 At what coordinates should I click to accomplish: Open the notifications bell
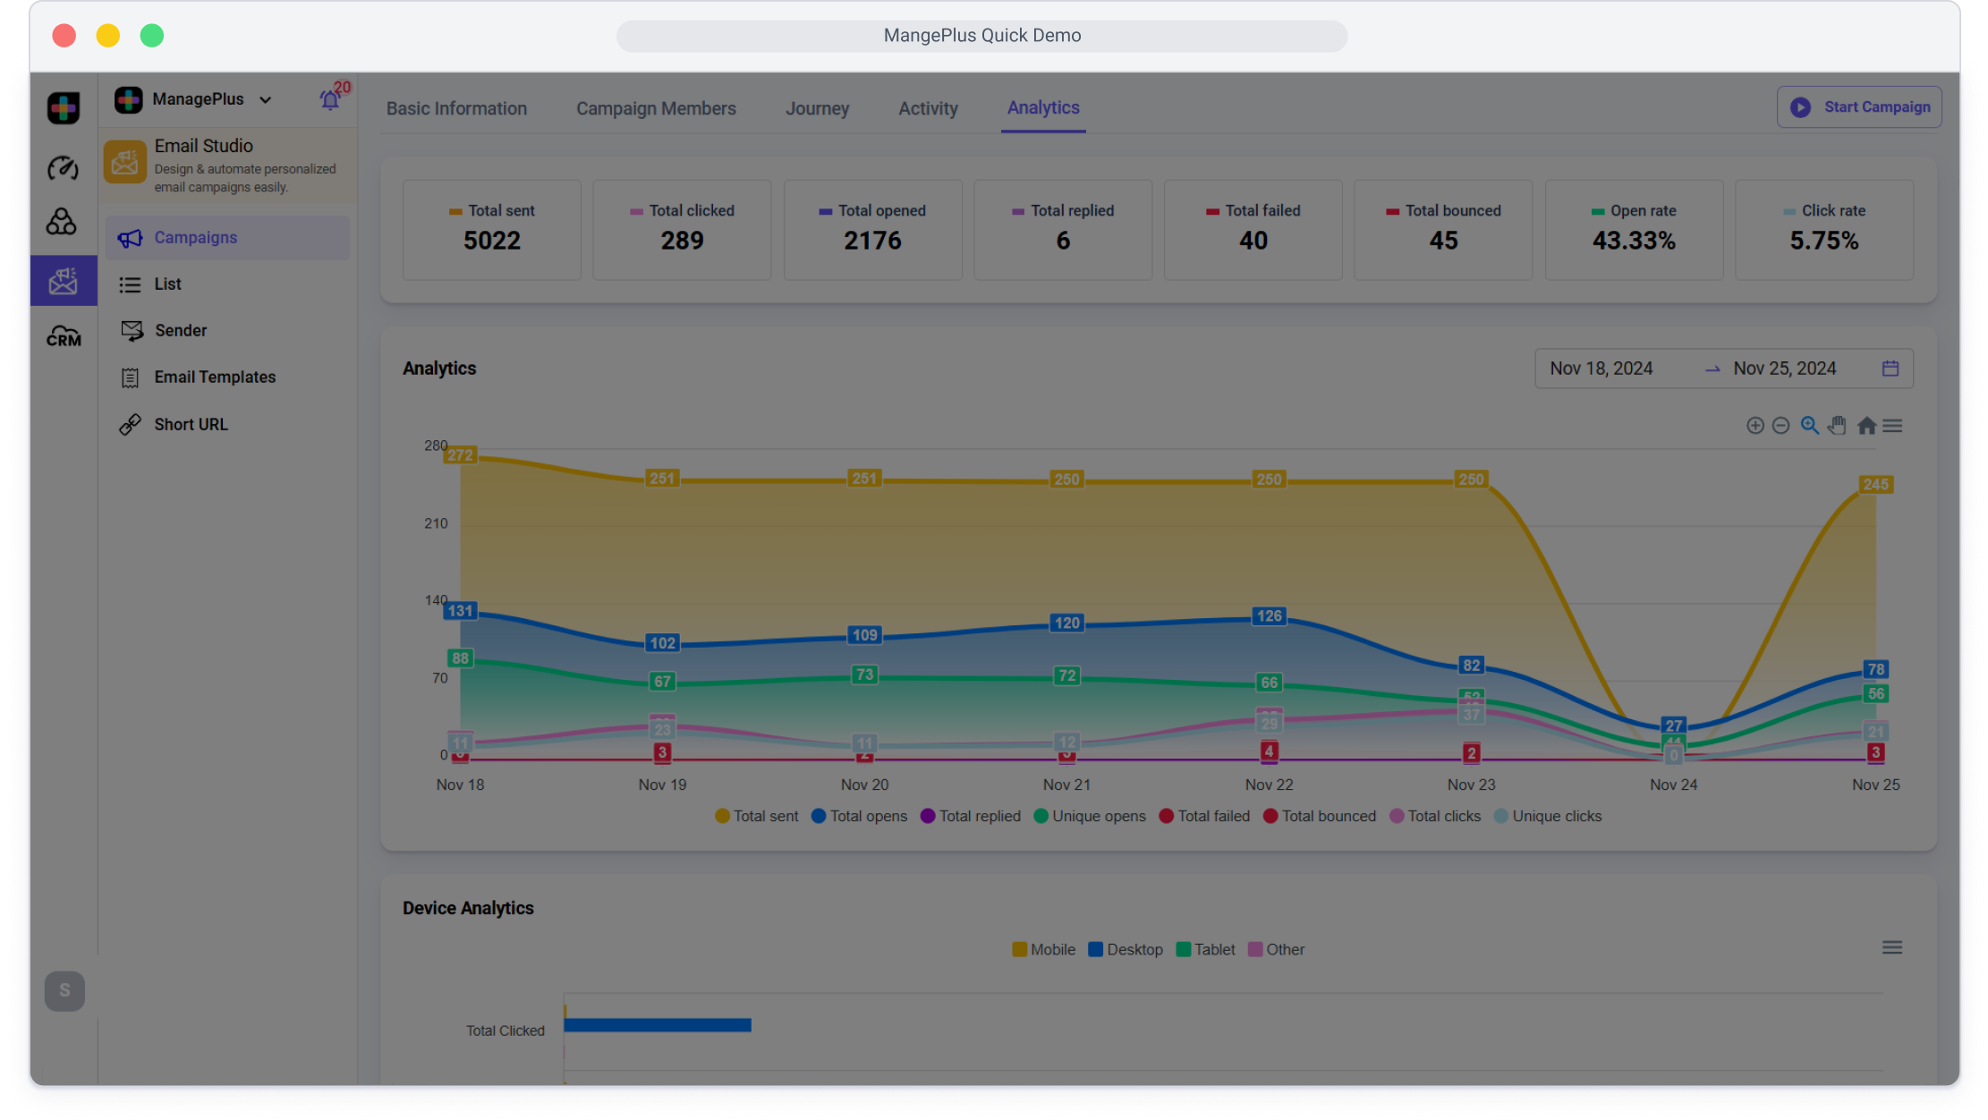(x=329, y=99)
